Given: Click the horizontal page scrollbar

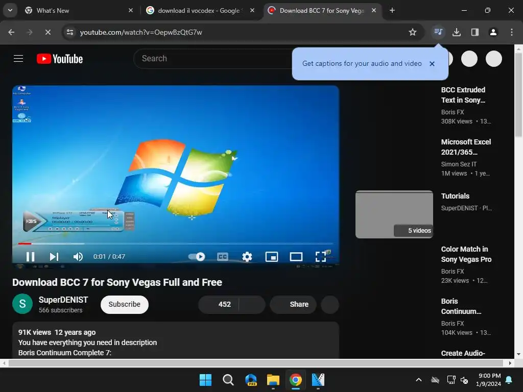Looking at the screenshot, I should tap(255, 363).
